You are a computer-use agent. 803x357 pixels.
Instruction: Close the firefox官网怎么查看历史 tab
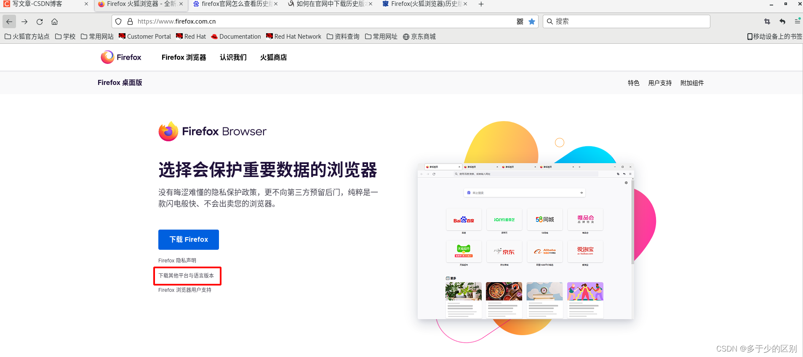tap(276, 4)
